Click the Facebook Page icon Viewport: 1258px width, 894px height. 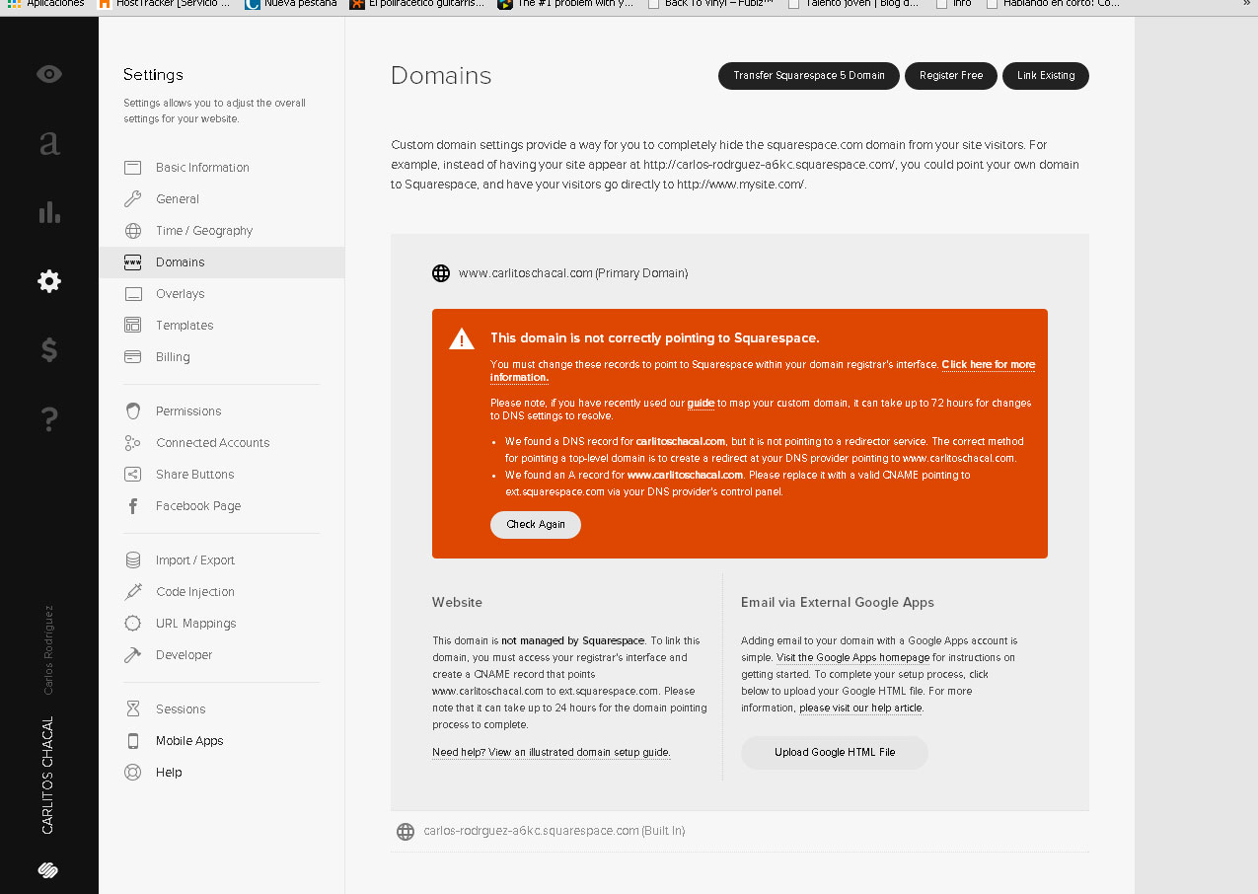(133, 506)
